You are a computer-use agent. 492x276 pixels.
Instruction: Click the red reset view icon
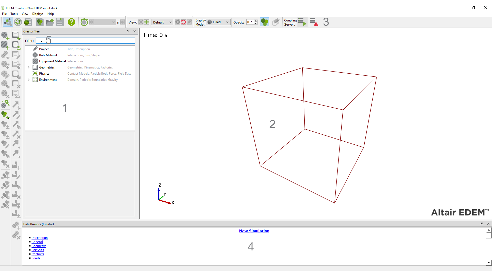[183, 22]
